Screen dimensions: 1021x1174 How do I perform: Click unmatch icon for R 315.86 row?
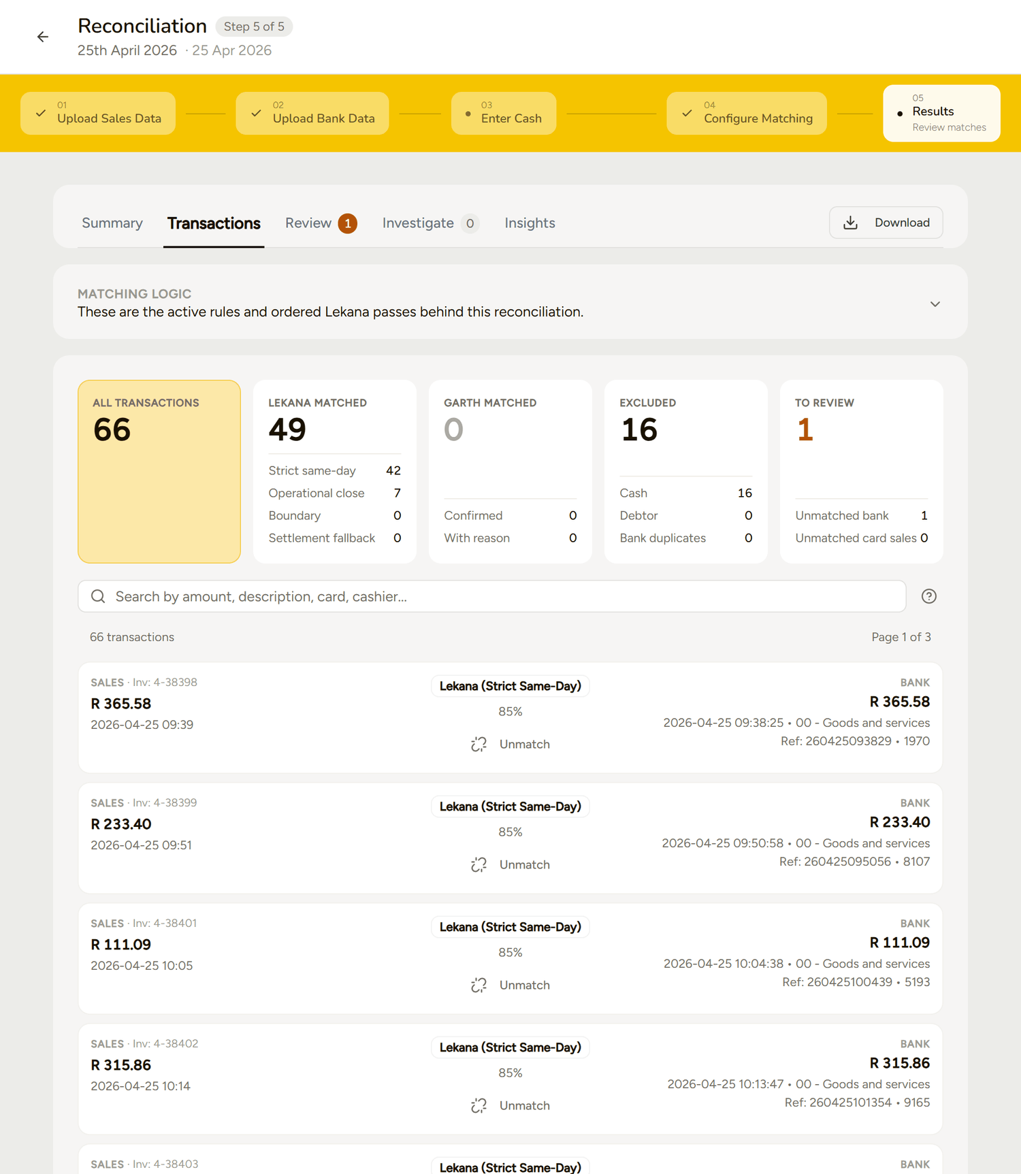tap(479, 1105)
